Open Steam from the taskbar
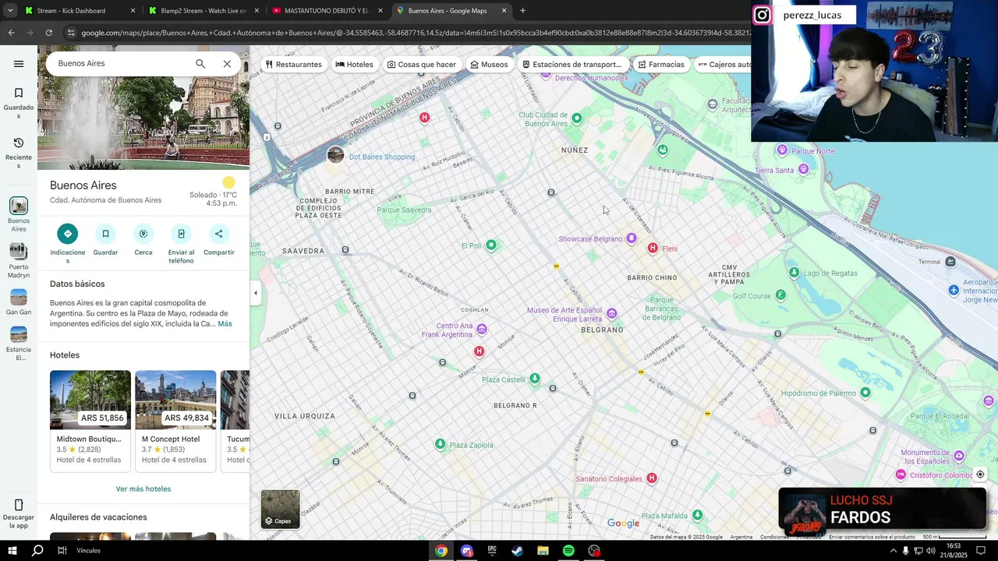Screen dimensions: 998x561 [x=517, y=551]
